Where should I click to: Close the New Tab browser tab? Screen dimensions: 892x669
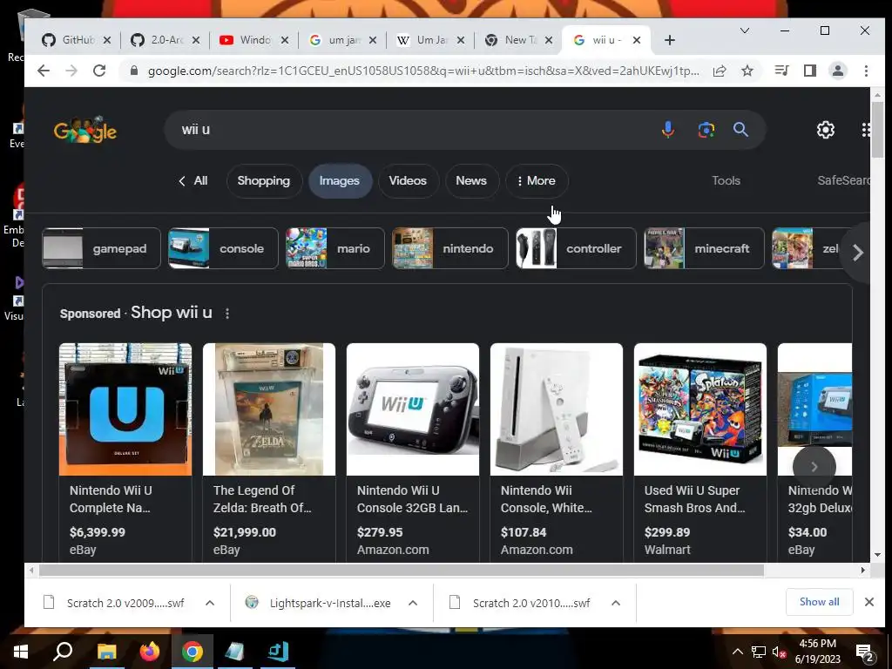(549, 40)
